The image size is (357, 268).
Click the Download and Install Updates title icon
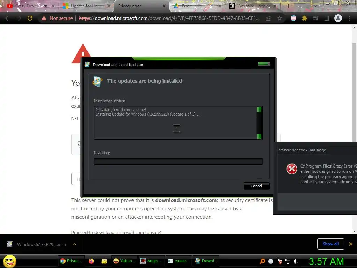pyautogui.click(x=87, y=65)
